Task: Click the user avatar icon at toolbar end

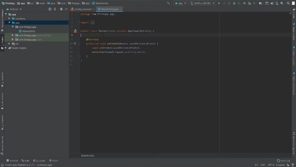Action: 293,3
